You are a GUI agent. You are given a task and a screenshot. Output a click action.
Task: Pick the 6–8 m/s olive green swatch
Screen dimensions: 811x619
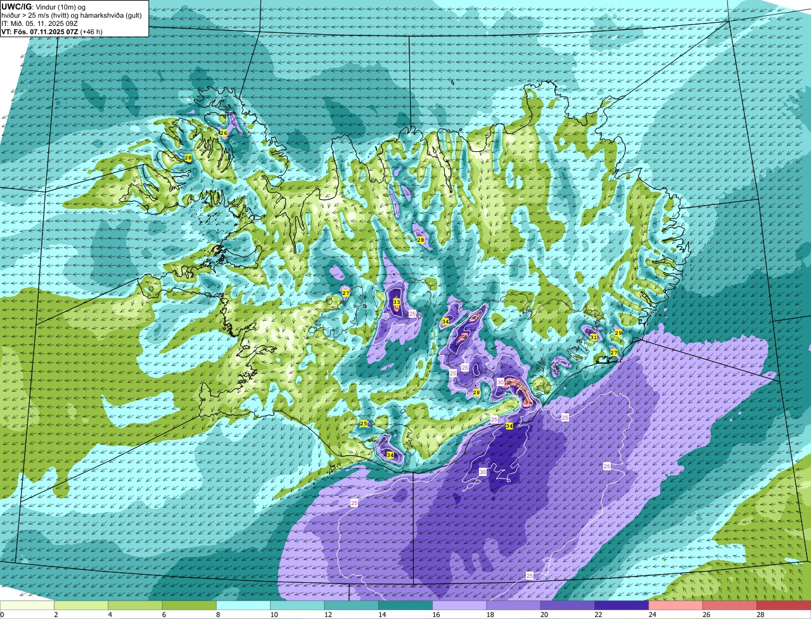189,606
